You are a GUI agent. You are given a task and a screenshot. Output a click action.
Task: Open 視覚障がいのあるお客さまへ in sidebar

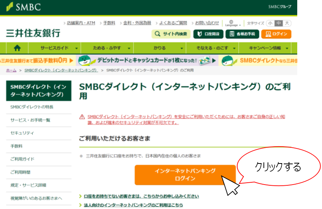[39, 198]
